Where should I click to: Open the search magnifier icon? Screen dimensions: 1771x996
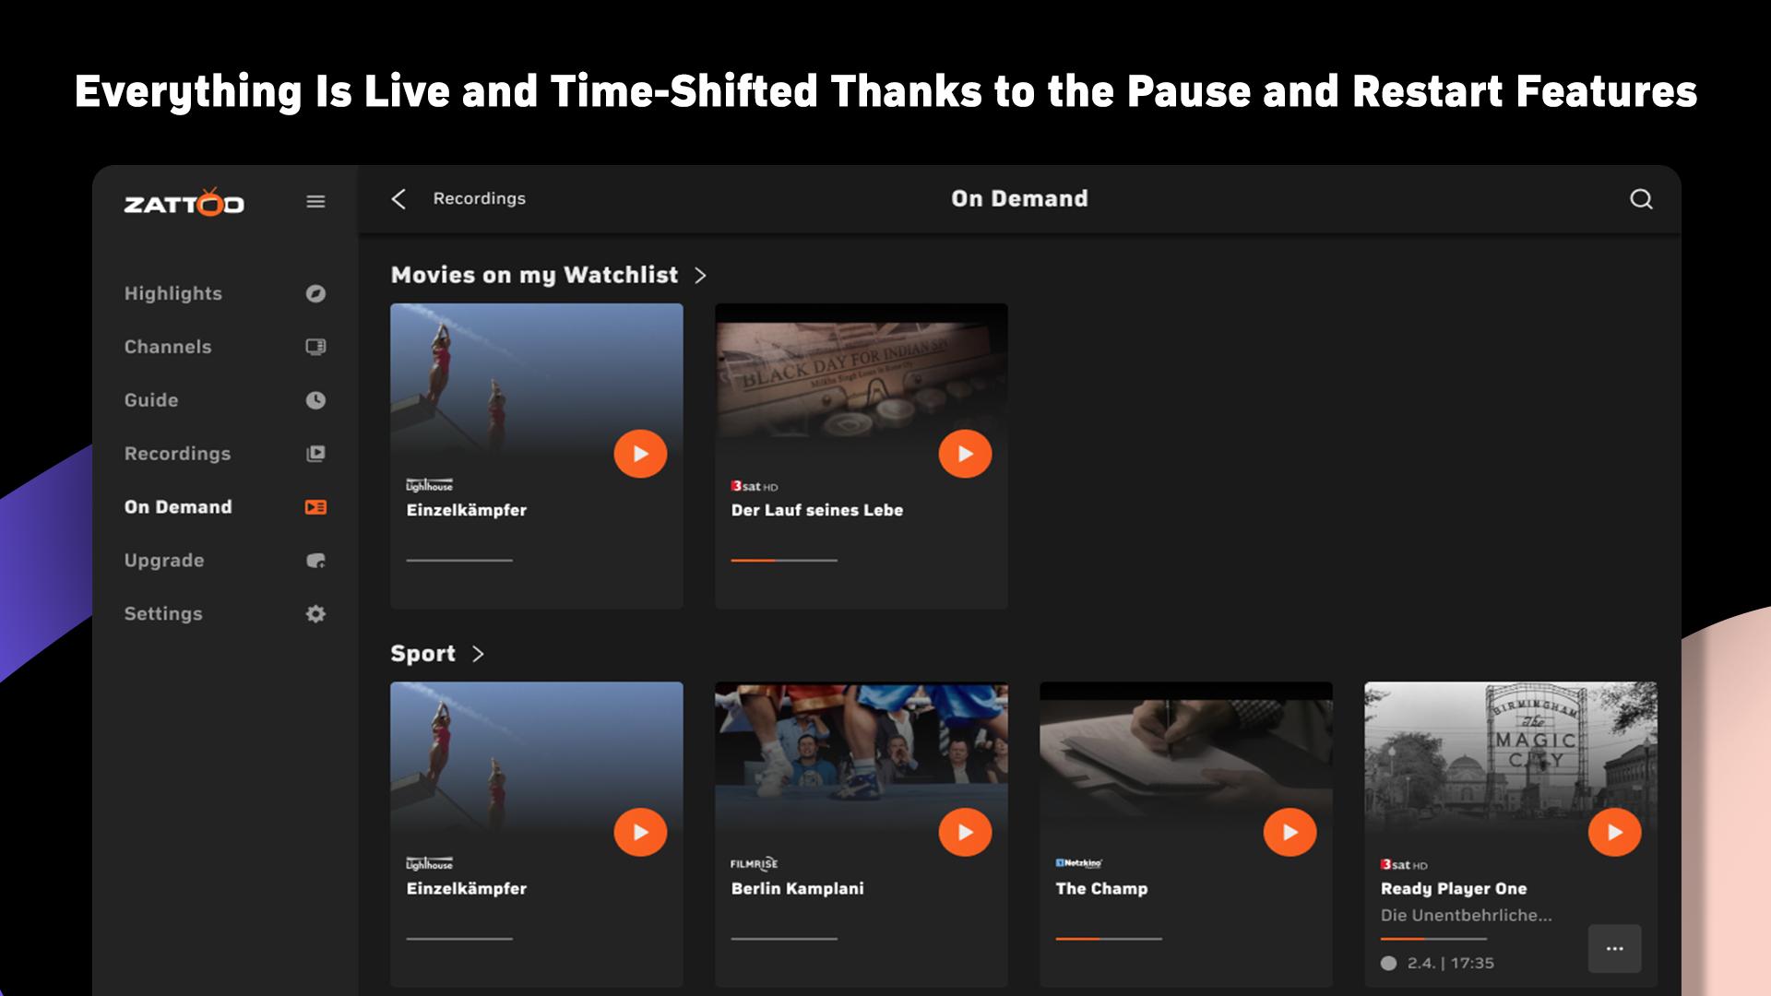click(1641, 199)
